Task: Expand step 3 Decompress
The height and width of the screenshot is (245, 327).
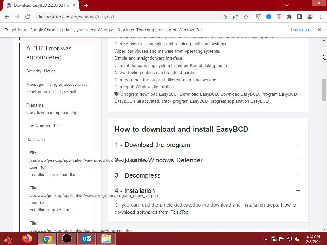Action: tap(207, 175)
